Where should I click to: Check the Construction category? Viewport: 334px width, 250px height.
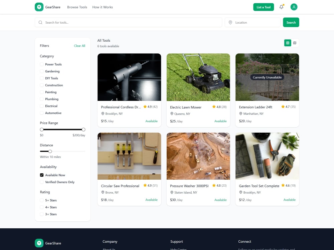[42, 85]
